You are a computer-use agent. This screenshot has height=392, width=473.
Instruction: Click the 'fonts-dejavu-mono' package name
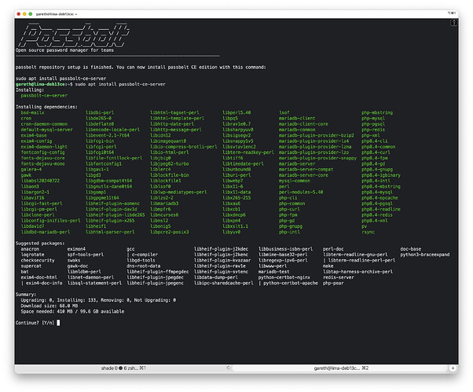click(43, 163)
